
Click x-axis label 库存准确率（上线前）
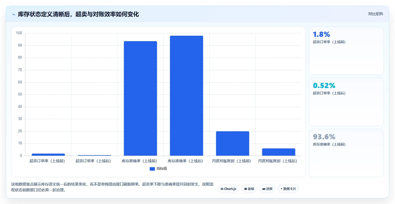140,161
